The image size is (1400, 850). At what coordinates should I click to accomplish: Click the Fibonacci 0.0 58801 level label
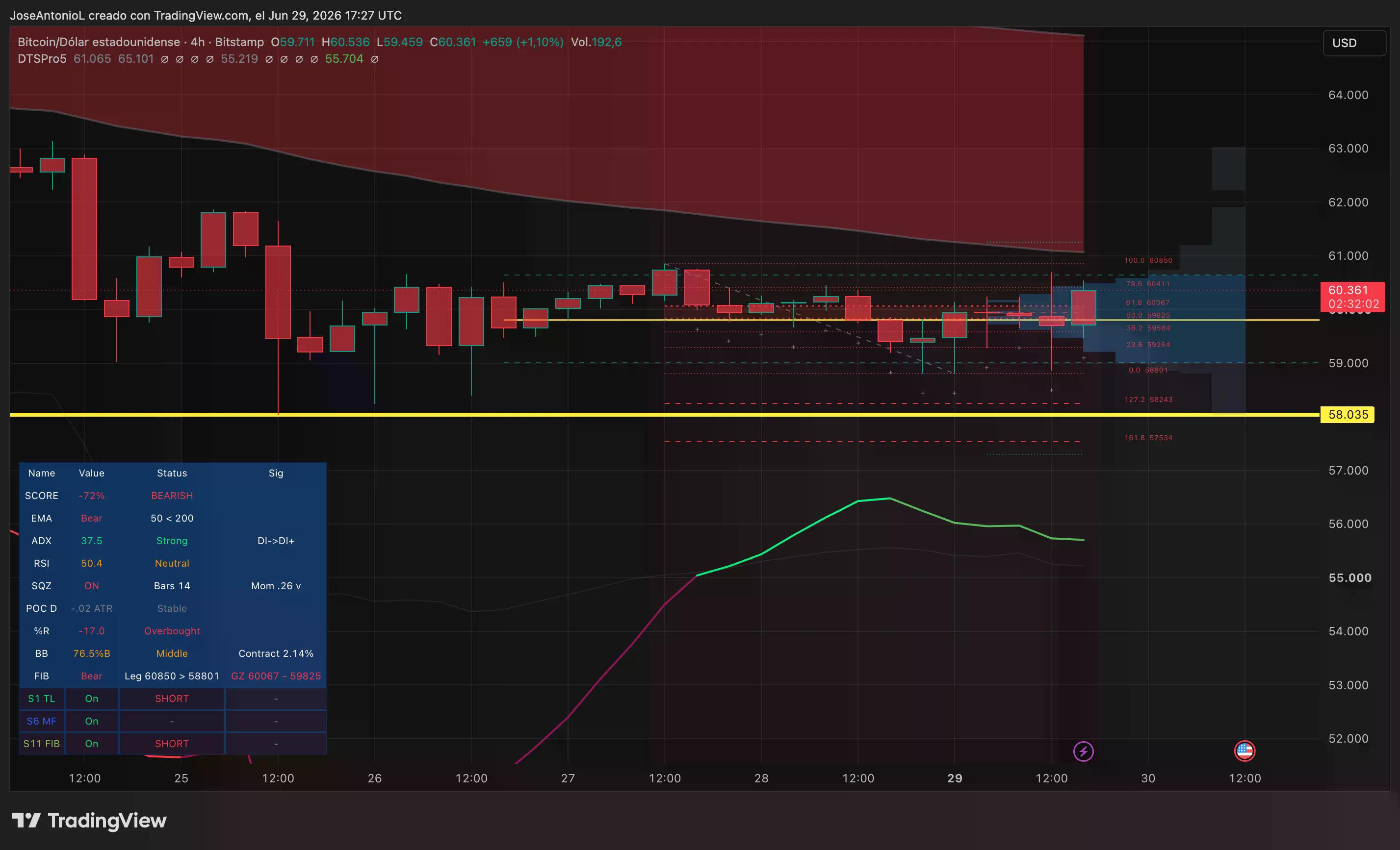click(x=1148, y=370)
